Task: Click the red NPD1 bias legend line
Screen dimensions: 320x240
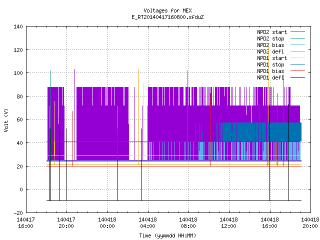Action: point(297,71)
